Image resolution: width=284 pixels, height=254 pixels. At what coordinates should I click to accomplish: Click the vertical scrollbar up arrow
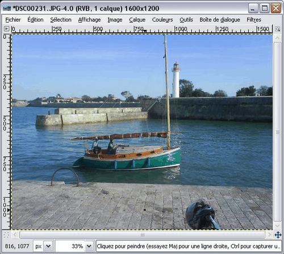tap(277, 38)
